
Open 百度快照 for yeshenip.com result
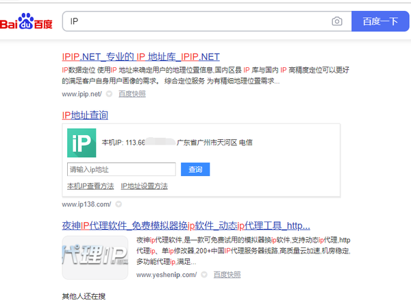click(x=227, y=275)
